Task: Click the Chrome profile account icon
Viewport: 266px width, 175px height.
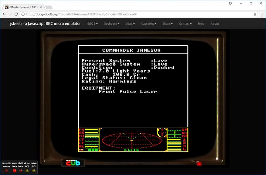Action: 231,3
